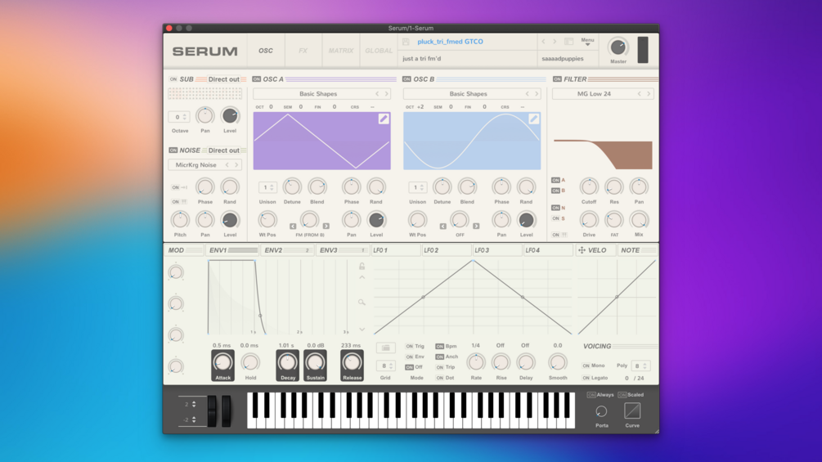The width and height of the screenshot is (822, 462).
Task: Click the pitch bend wheel
Action: pos(212,411)
